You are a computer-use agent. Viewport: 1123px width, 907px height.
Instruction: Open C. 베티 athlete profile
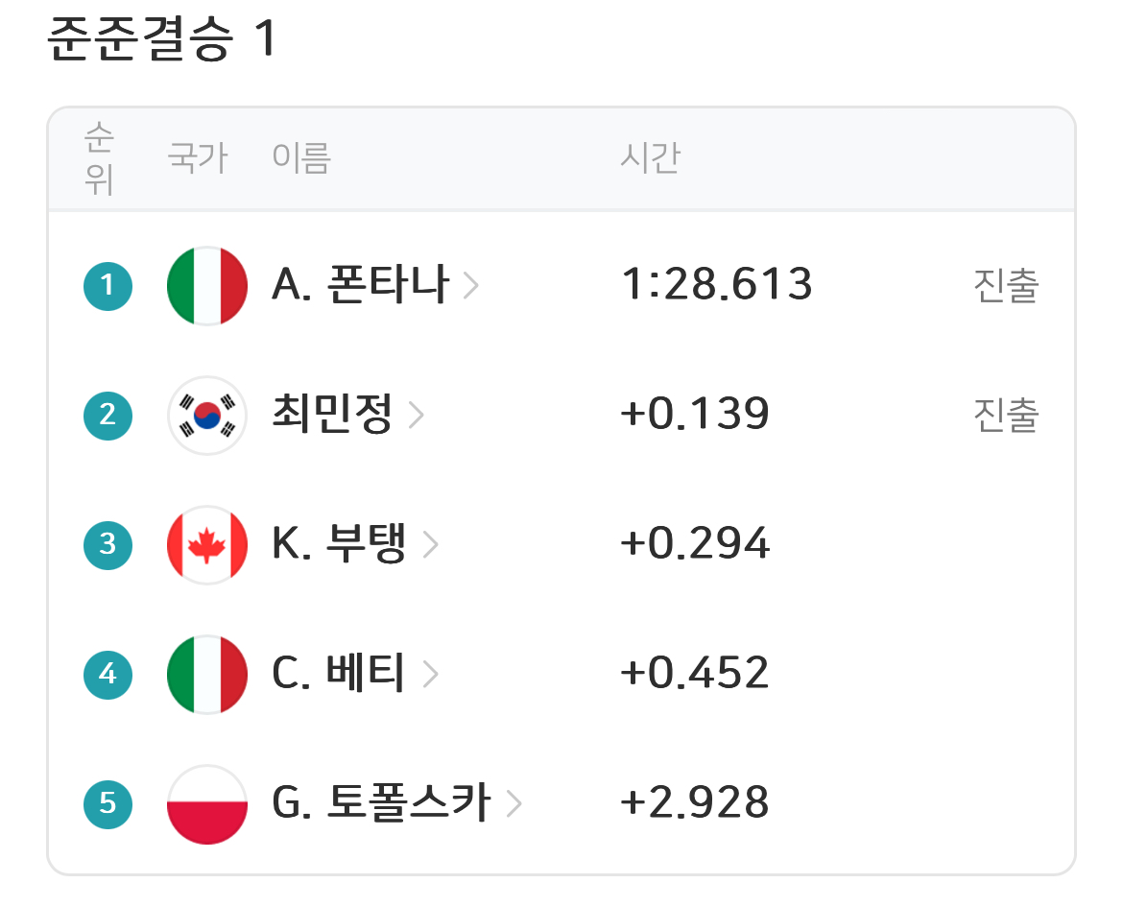(x=339, y=673)
